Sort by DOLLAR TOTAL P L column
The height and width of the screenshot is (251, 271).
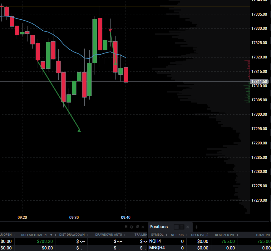pyautogui.click(x=35, y=235)
